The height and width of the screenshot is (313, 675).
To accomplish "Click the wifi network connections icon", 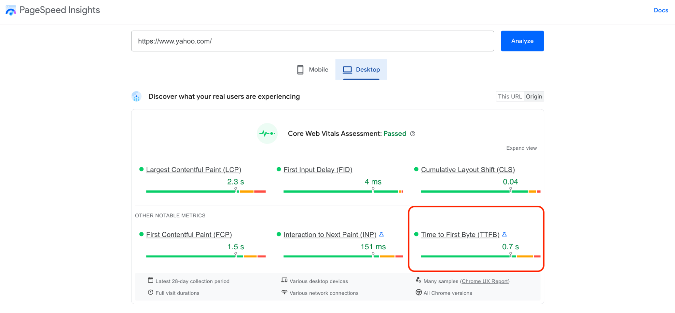I will coord(284,292).
